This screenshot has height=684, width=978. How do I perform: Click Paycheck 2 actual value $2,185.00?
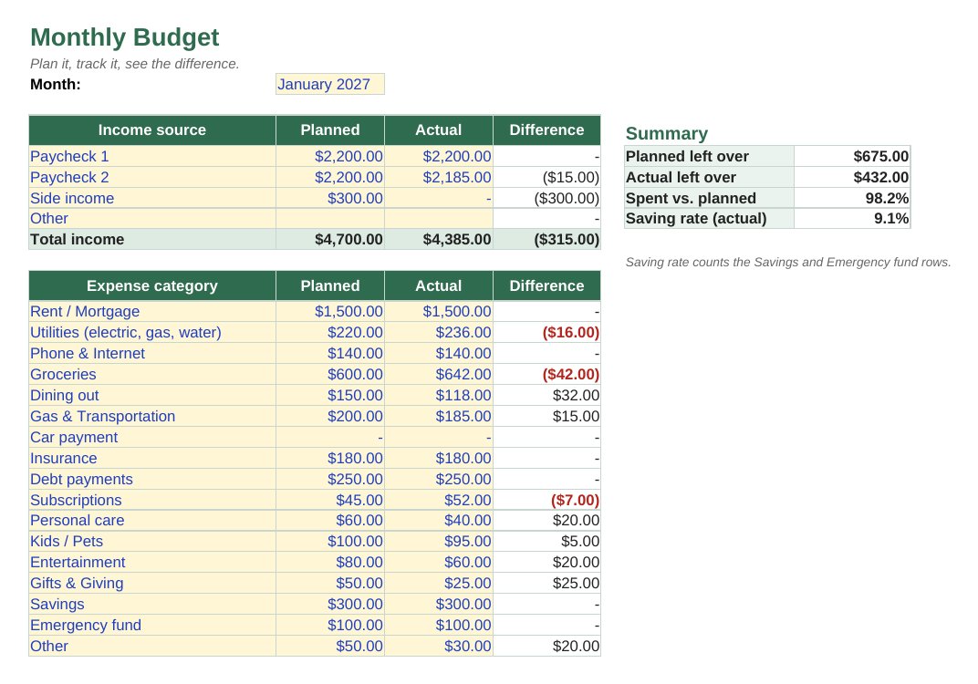tap(439, 177)
